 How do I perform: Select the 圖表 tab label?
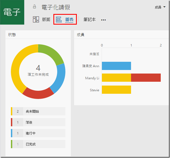click(69, 20)
